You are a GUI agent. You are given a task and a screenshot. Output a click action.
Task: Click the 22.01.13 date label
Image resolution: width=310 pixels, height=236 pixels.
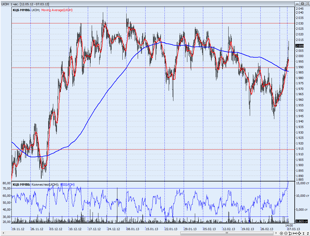coord(171,229)
